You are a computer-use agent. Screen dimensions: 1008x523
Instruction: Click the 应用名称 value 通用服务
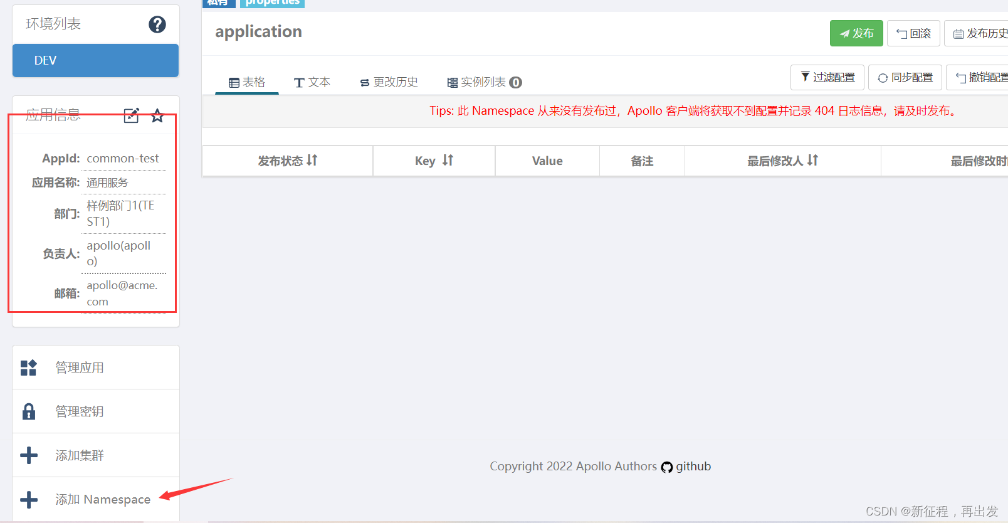click(x=107, y=182)
